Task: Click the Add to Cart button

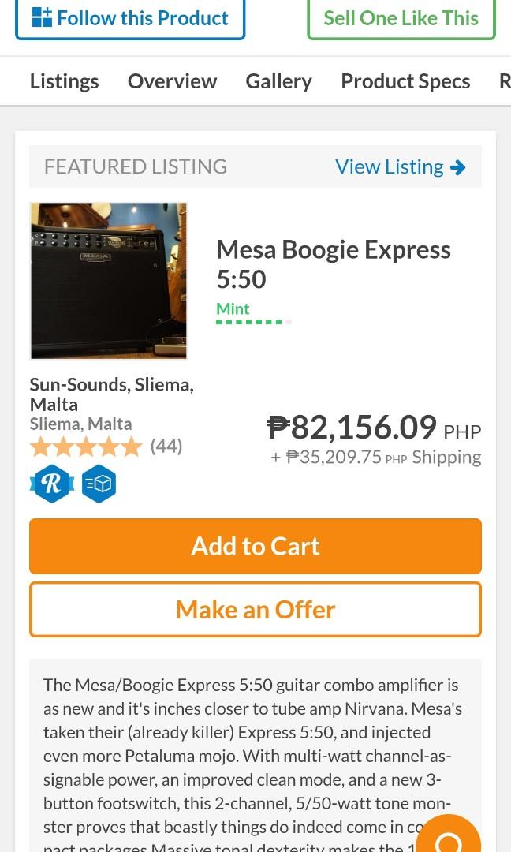Action: click(x=255, y=546)
